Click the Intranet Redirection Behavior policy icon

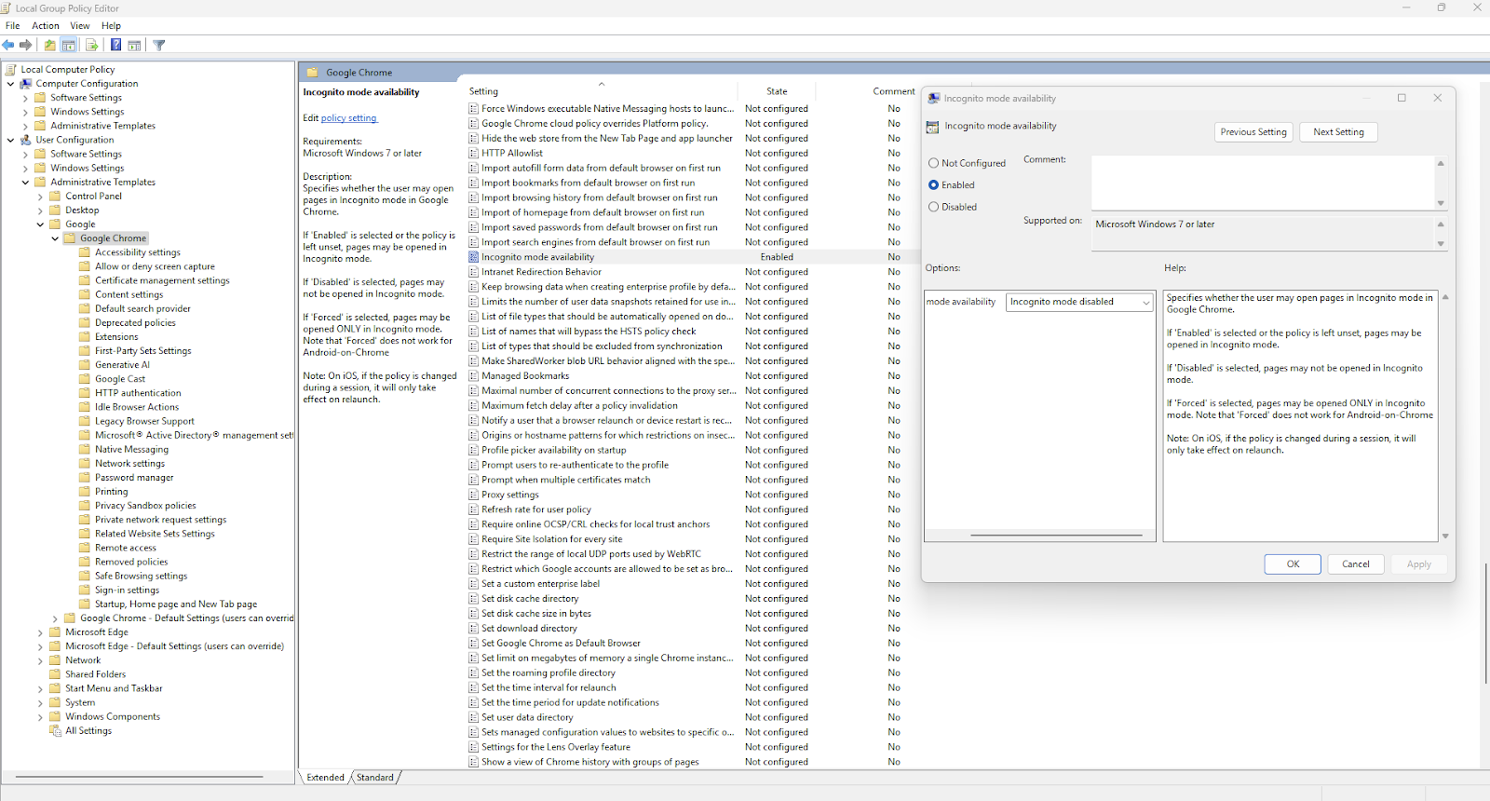coord(474,272)
